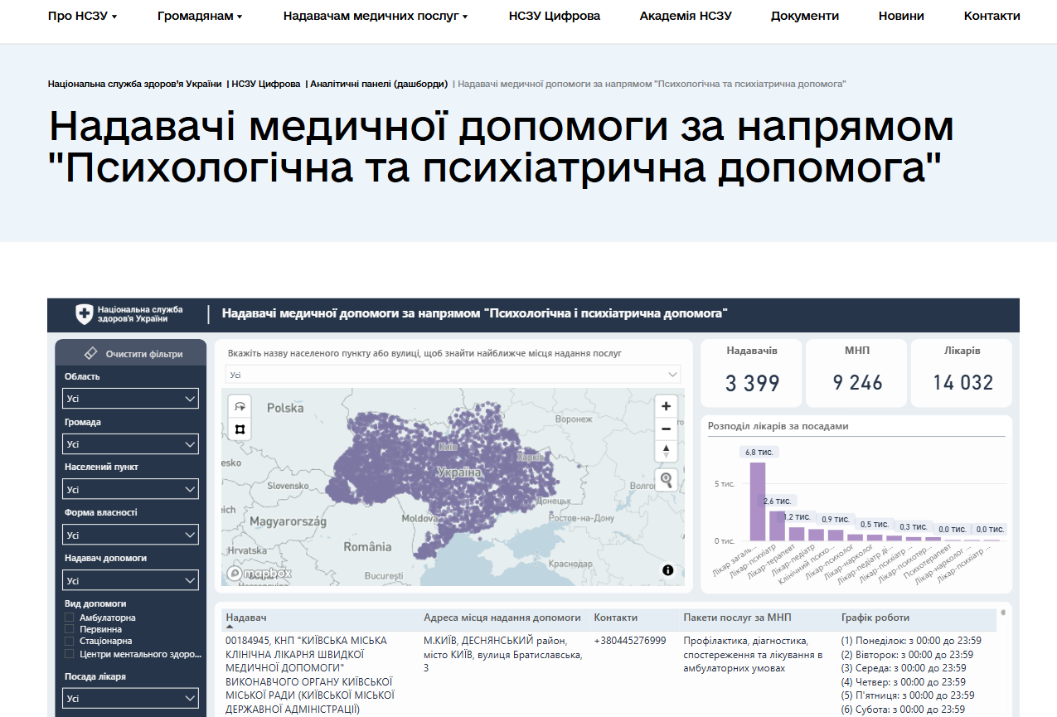Sort table by Графік роботи header
The image size is (1057, 717).
875,618
